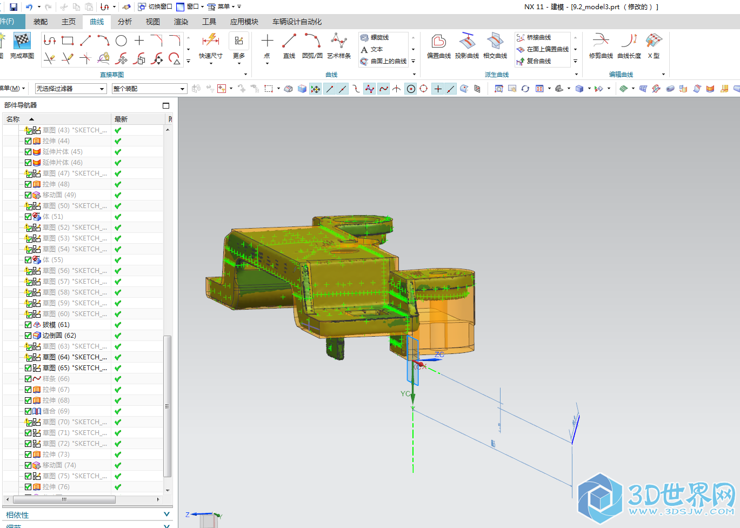Click the 名称 column header in navigator
Viewport: 740px width, 528px height.
[x=57, y=119]
